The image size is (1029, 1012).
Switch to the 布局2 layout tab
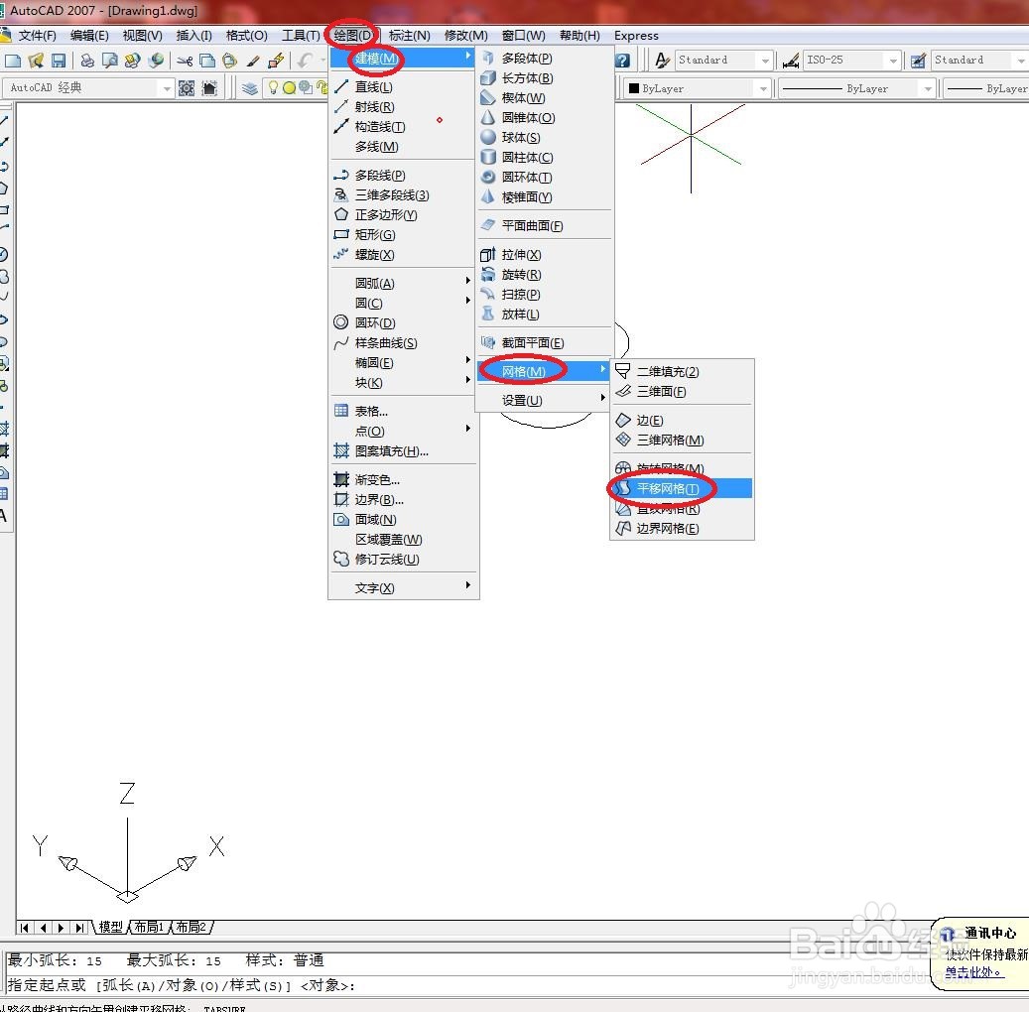tap(192, 927)
